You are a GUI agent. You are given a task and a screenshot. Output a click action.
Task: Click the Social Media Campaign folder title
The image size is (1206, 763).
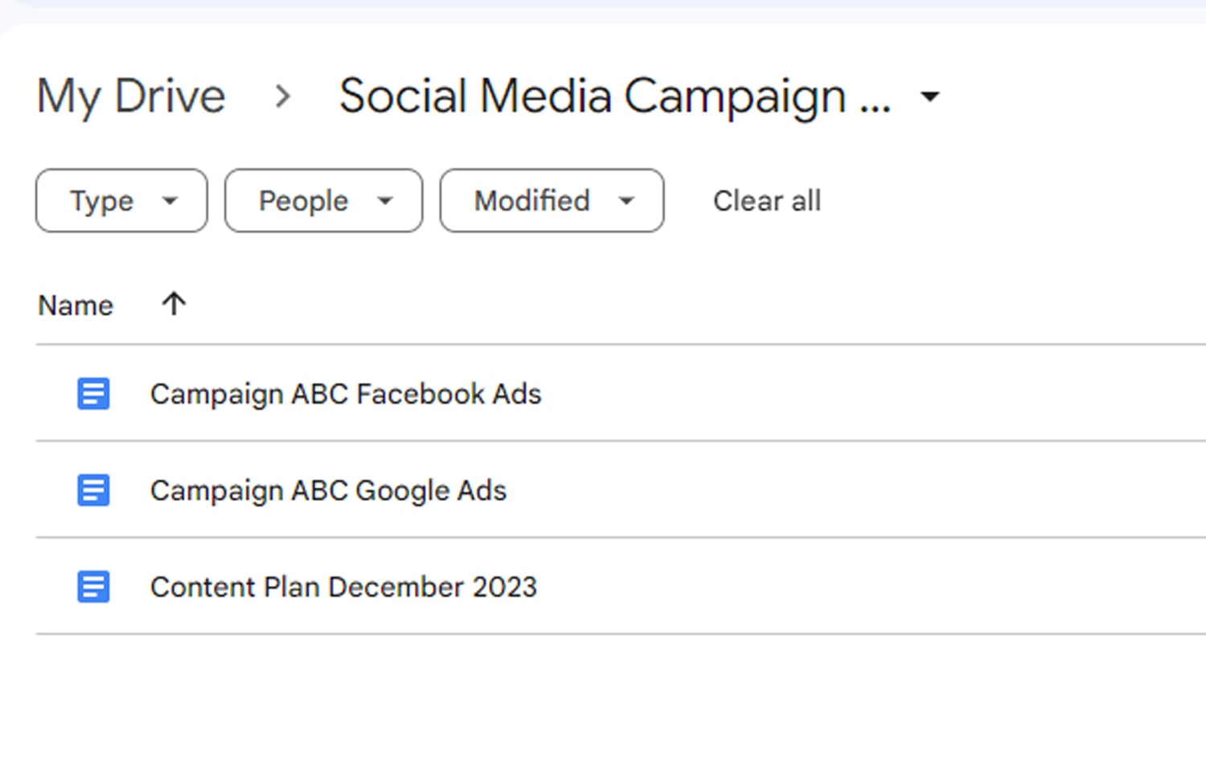click(614, 96)
